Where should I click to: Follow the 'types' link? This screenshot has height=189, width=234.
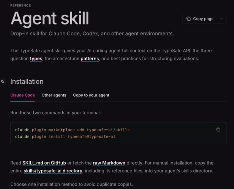pyautogui.click(x=36, y=59)
